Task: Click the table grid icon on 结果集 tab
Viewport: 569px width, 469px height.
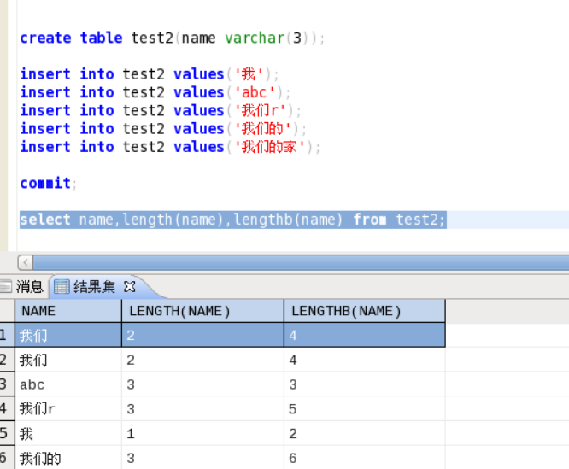Action: coord(62,287)
